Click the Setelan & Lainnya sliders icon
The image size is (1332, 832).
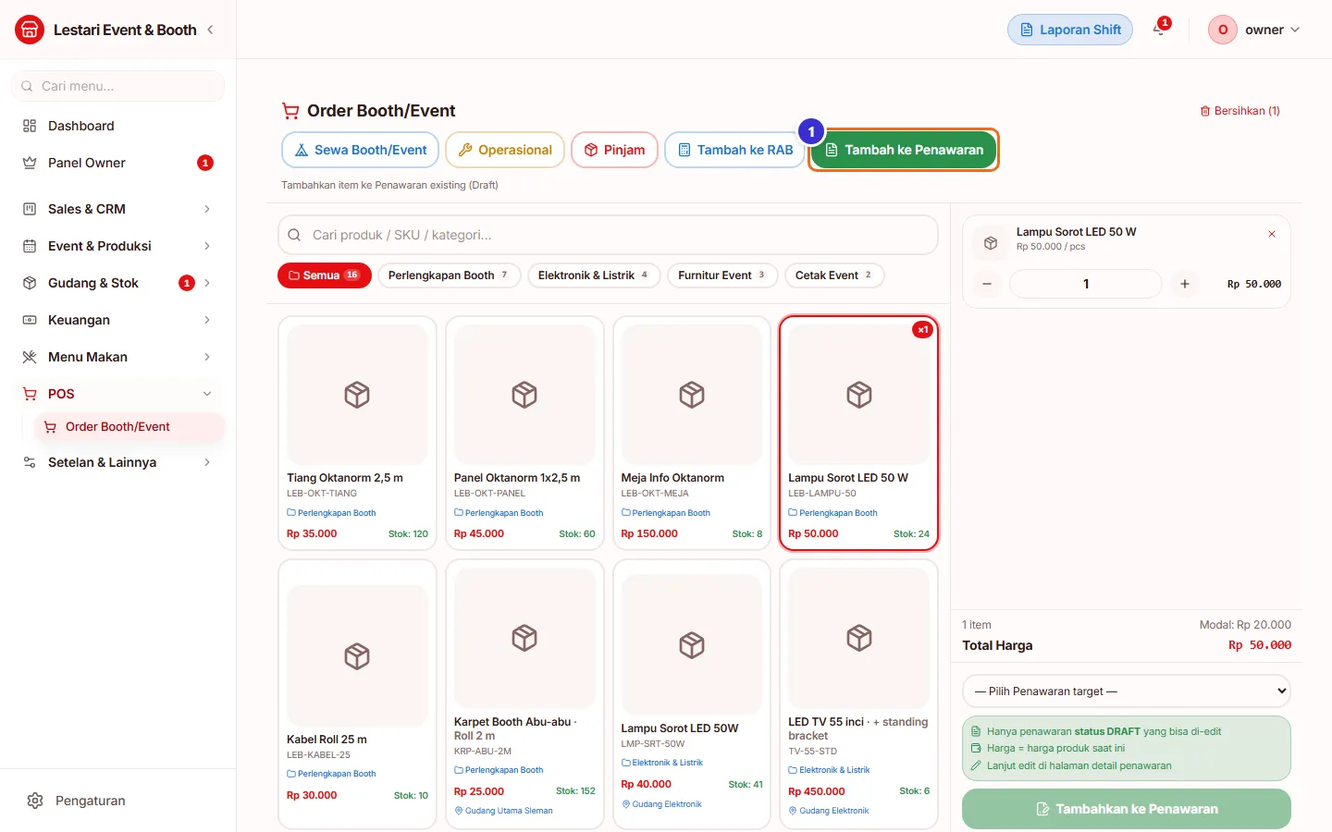pyautogui.click(x=30, y=462)
